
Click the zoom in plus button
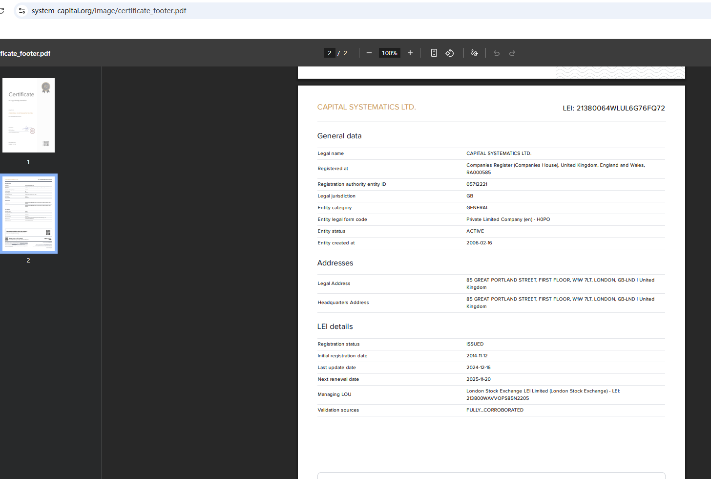410,53
